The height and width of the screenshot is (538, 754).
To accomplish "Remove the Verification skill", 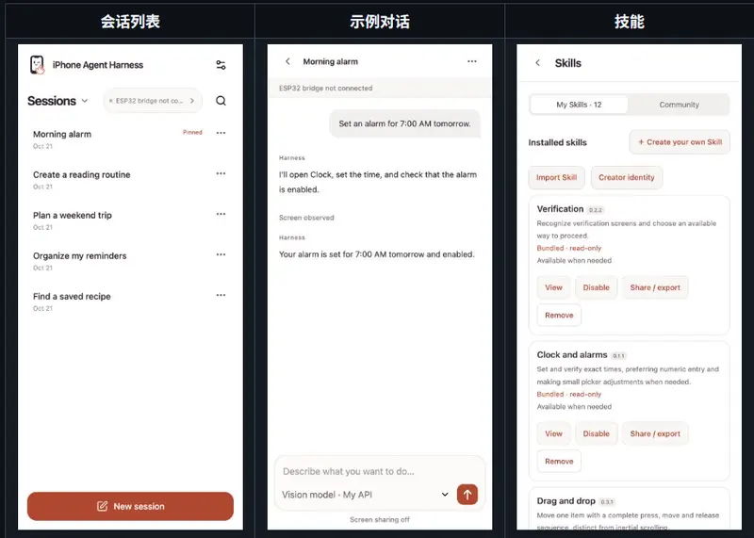I will coord(559,316).
